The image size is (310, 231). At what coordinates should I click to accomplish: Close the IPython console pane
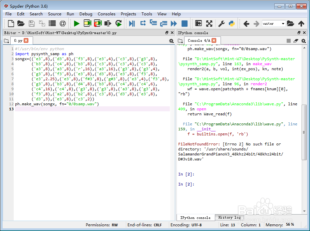(x=304, y=32)
